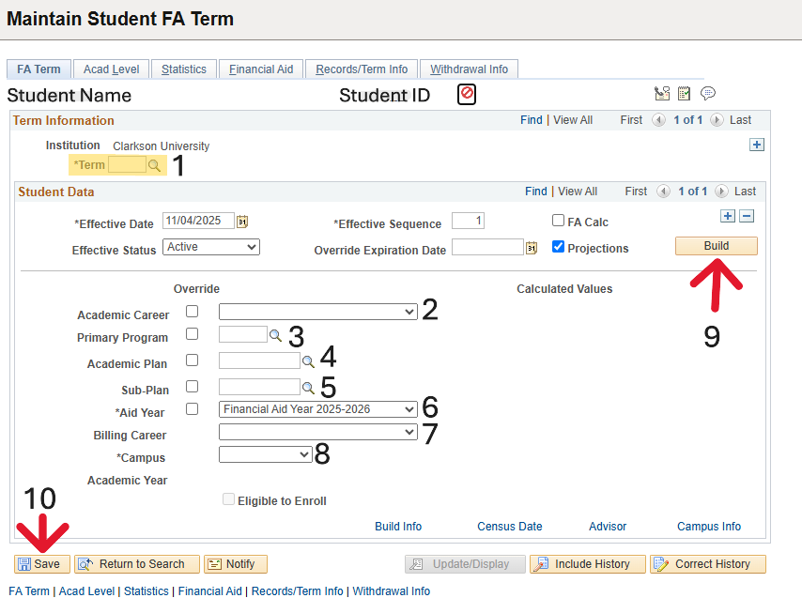Click the Census Date link
Image resolution: width=802 pixels, height=598 pixels.
(509, 527)
